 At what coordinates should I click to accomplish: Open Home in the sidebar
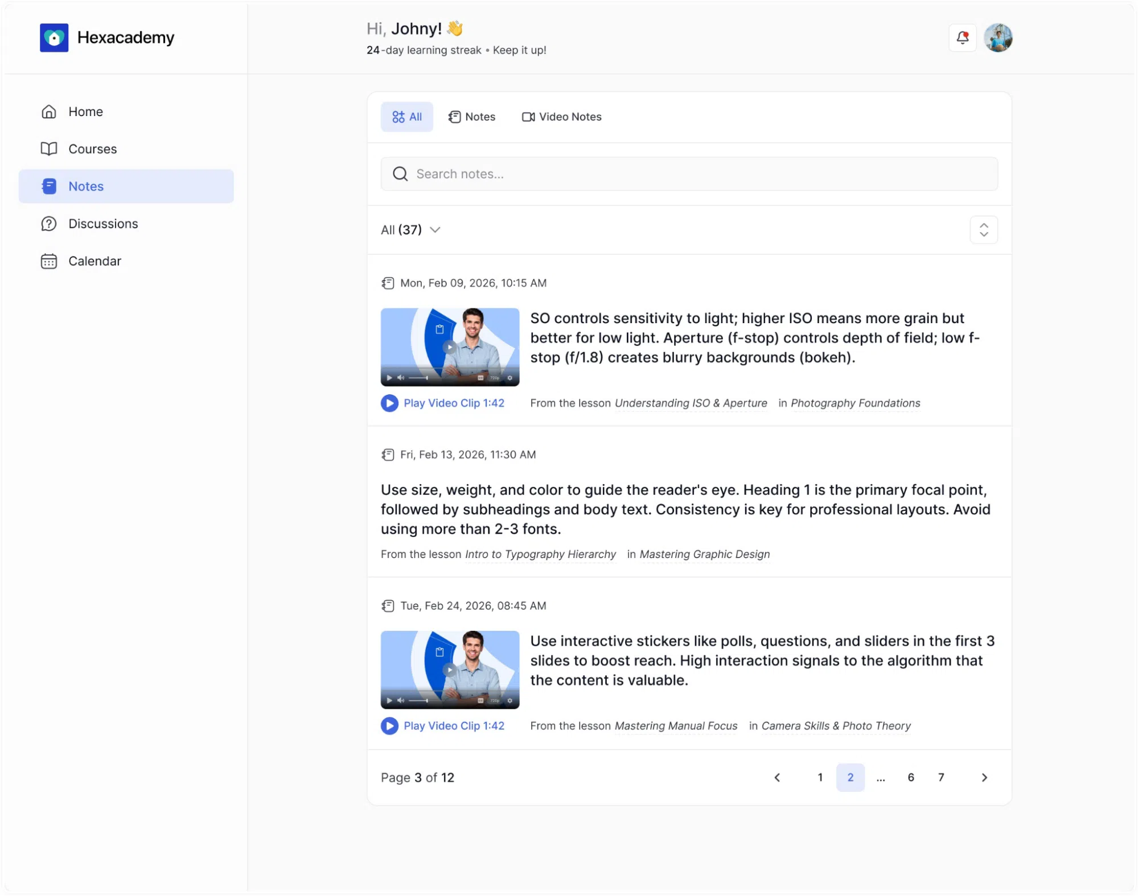126,112
